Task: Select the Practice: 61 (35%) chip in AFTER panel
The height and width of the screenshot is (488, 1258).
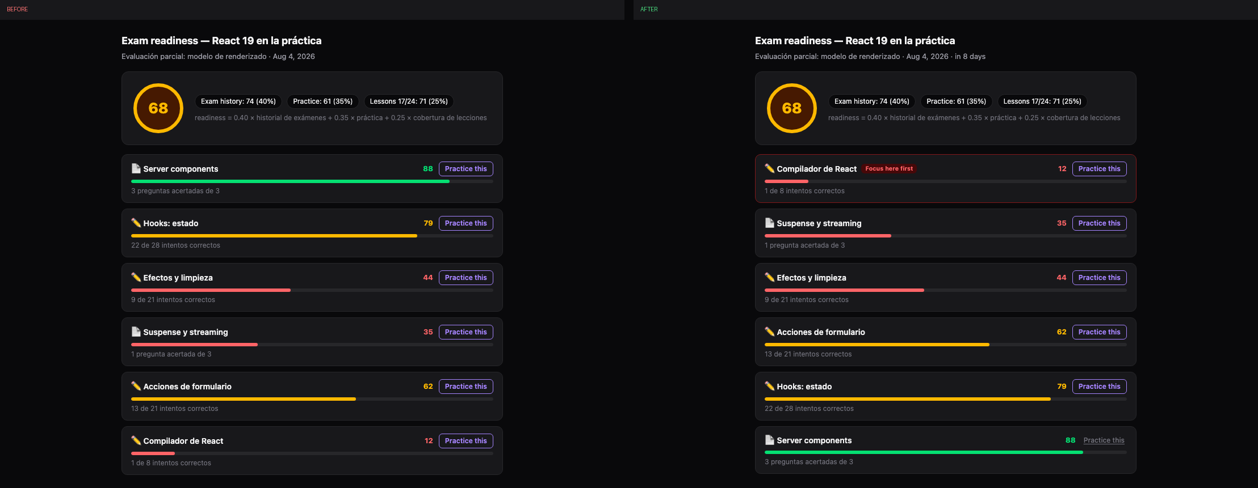Action: [957, 101]
